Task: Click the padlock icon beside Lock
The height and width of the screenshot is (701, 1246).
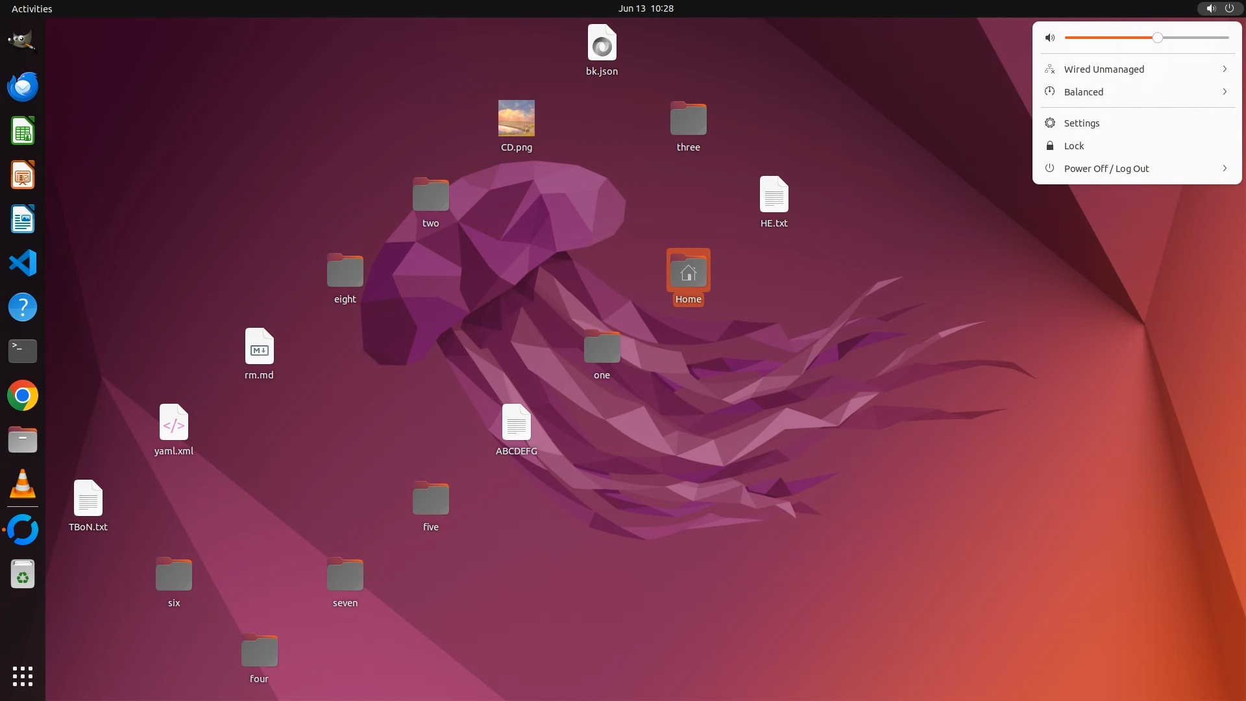Action: coord(1050,145)
